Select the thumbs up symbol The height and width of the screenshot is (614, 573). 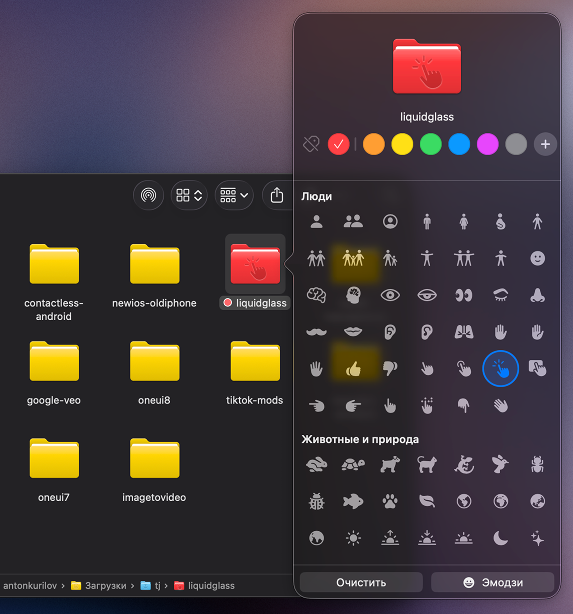(x=353, y=368)
